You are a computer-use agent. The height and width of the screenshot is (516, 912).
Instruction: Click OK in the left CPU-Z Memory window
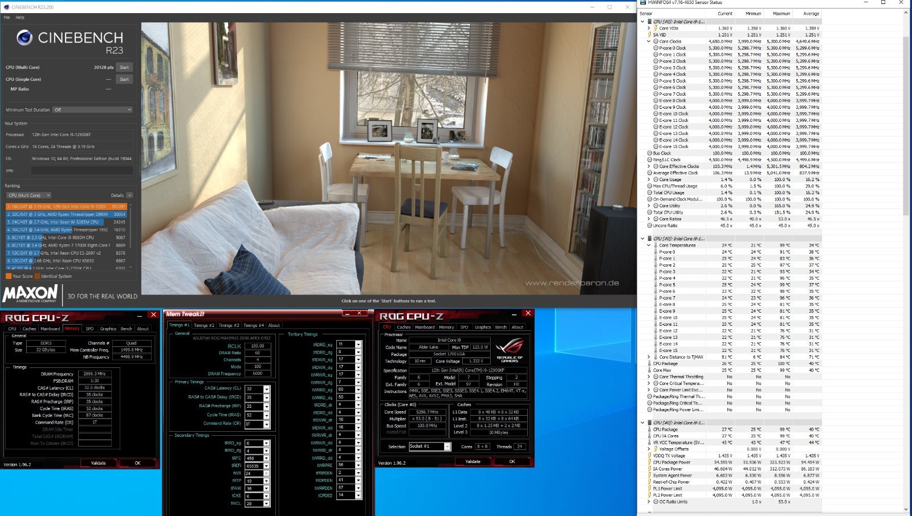(137, 463)
